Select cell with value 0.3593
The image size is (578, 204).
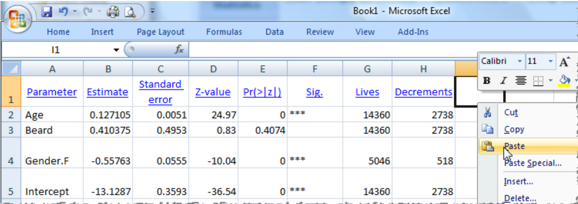click(161, 184)
